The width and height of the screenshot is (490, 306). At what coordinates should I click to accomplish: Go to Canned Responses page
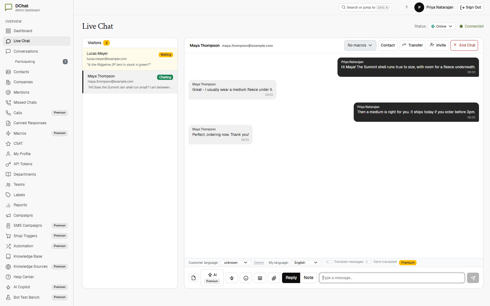click(36, 123)
